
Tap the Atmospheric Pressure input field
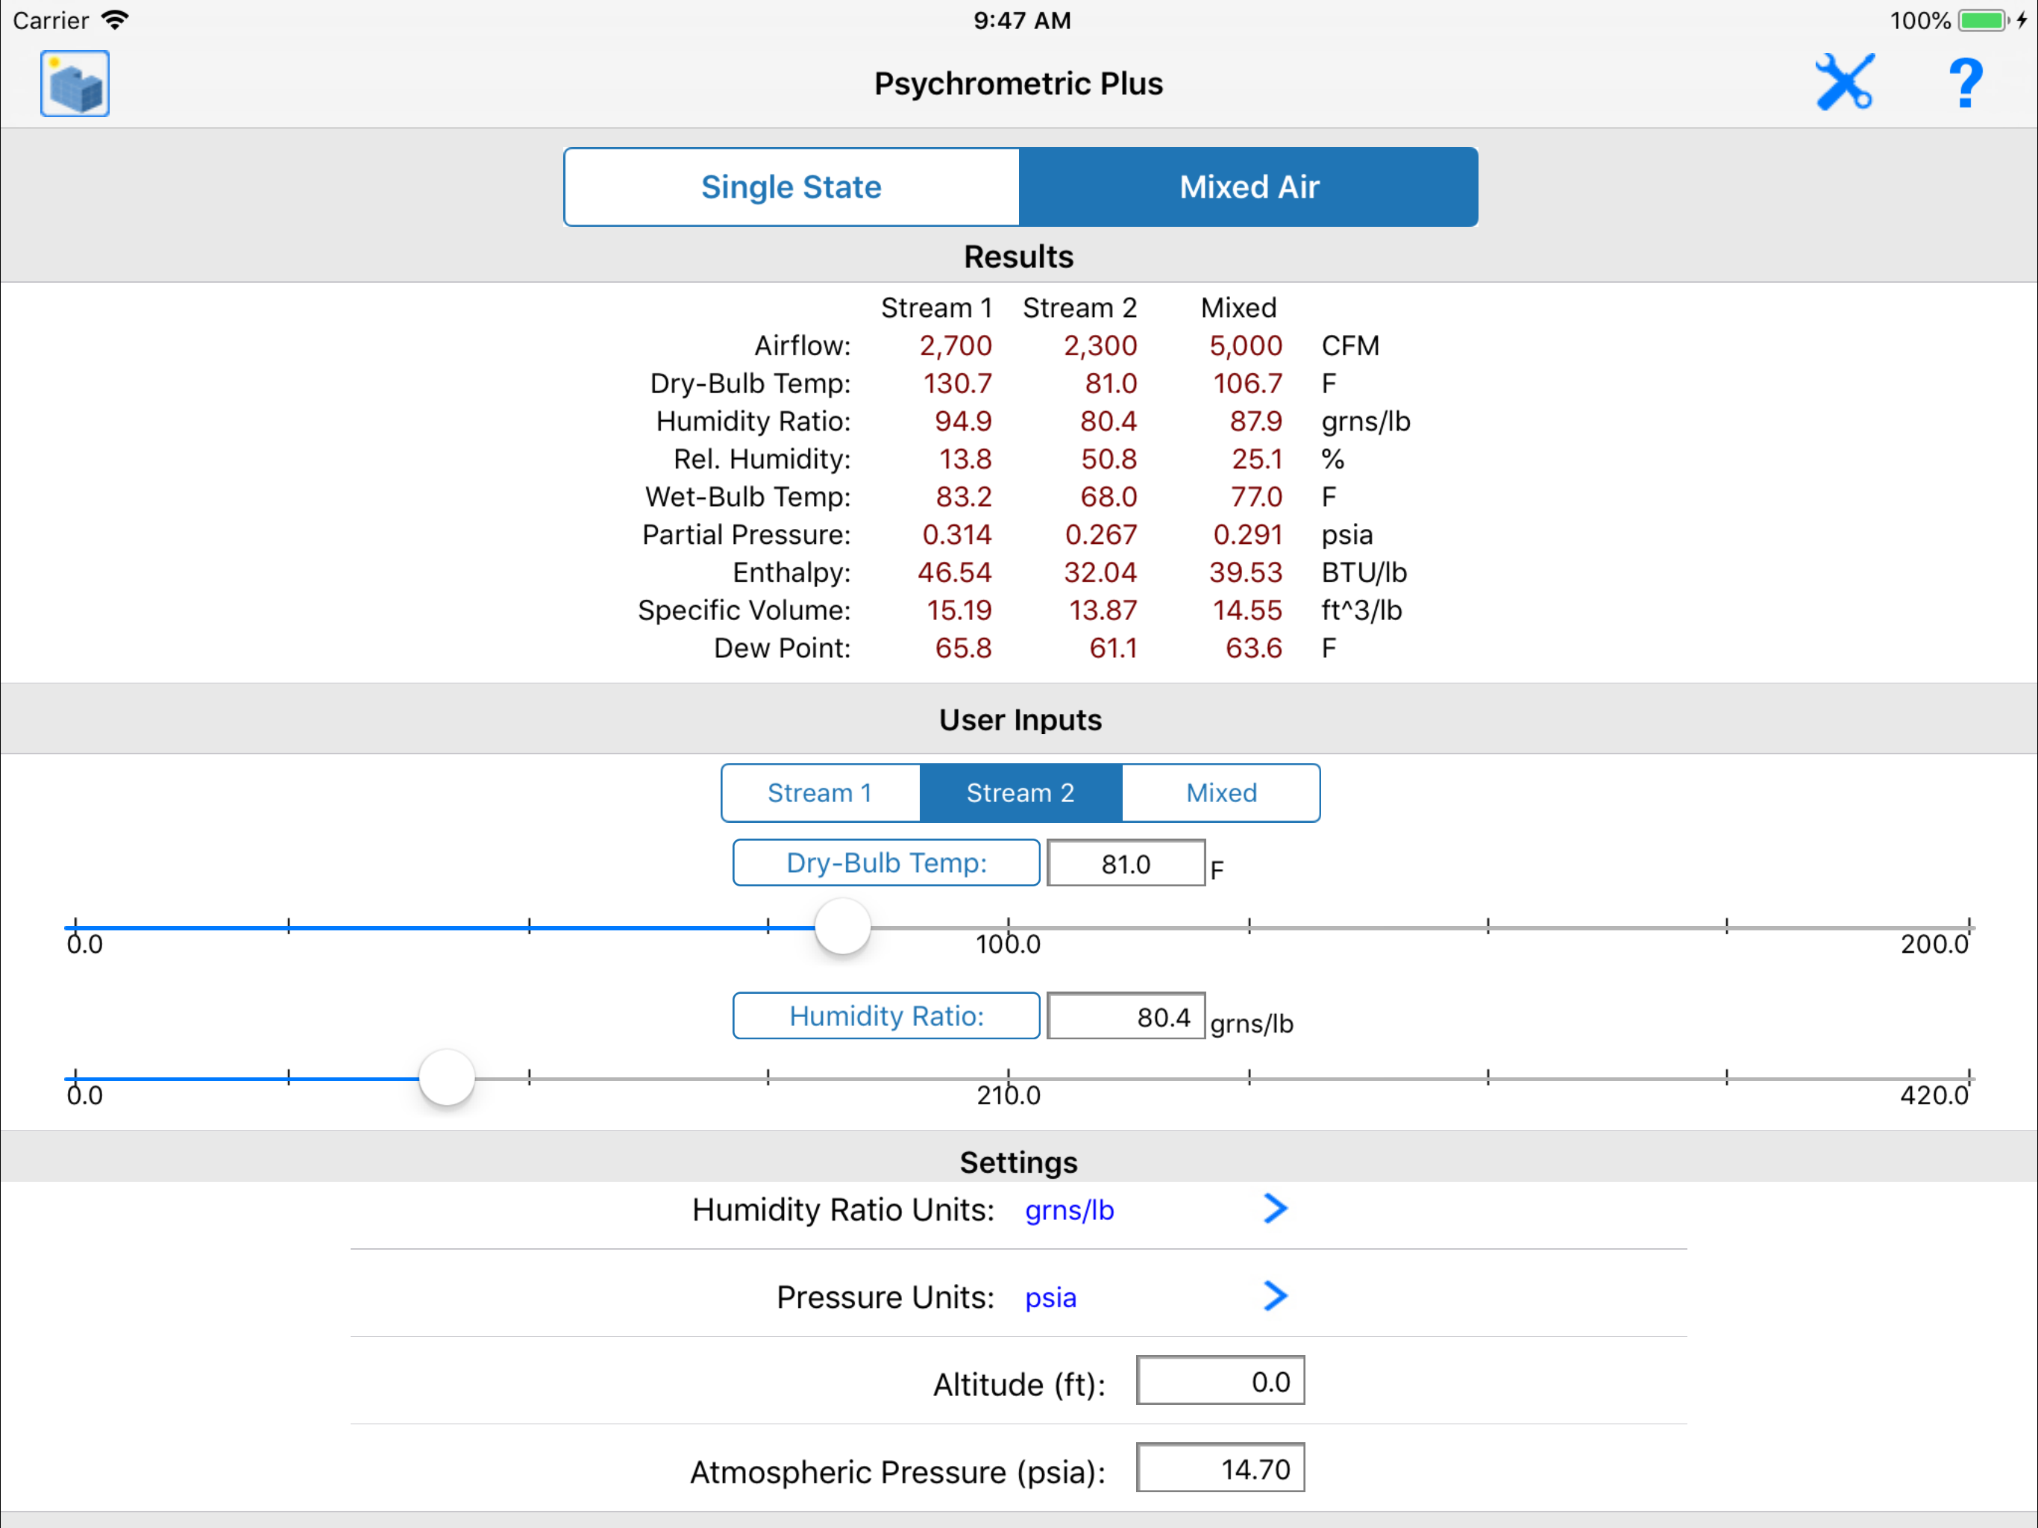coord(1220,1468)
